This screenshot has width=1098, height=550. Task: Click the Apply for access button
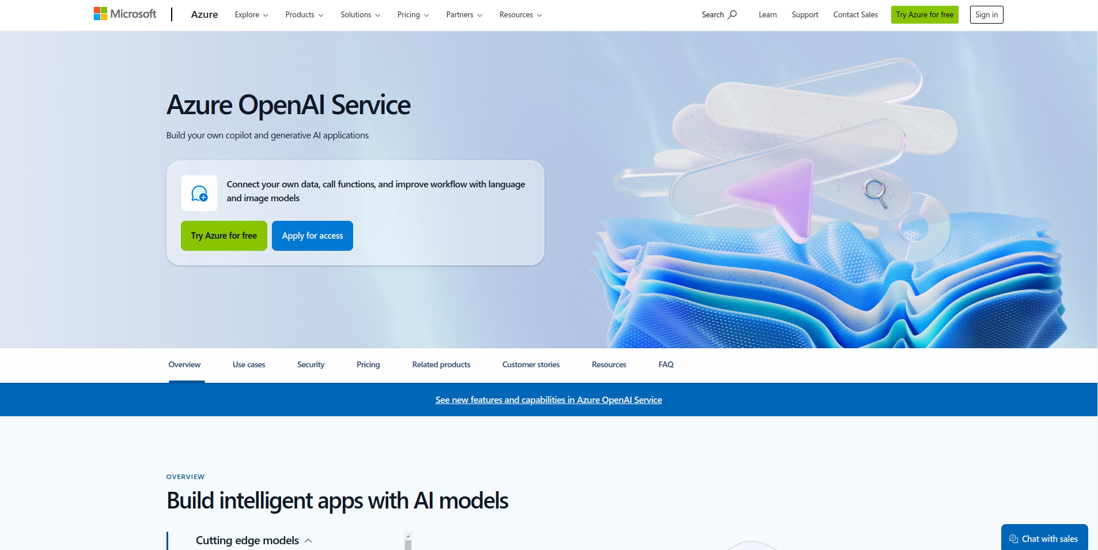(x=312, y=236)
